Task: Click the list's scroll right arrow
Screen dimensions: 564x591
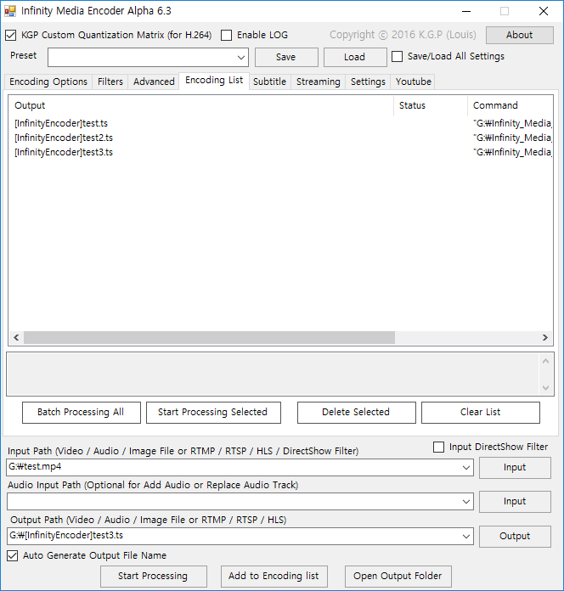Action: click(x=545, y=338)
